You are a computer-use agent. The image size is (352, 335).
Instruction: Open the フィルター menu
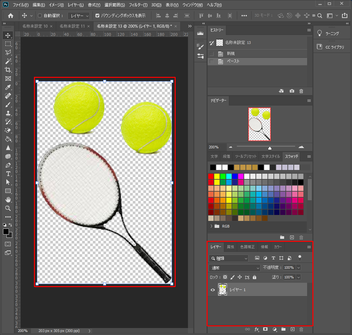[138, 5]
